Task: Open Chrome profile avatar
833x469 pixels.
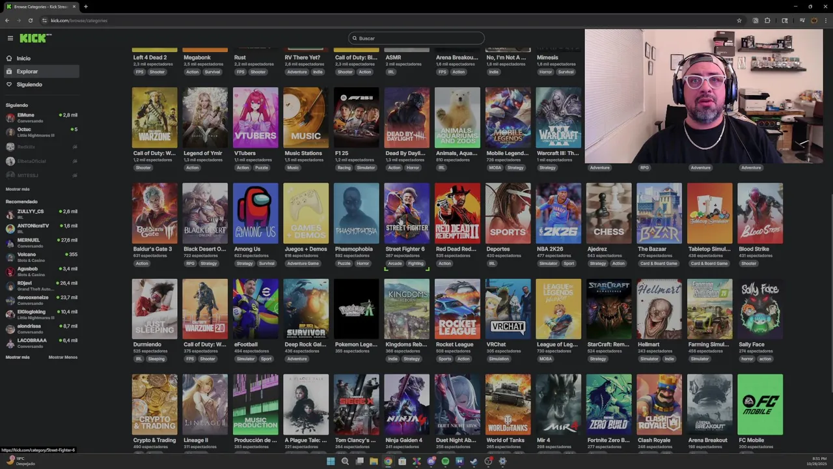Action: point(813,20)
